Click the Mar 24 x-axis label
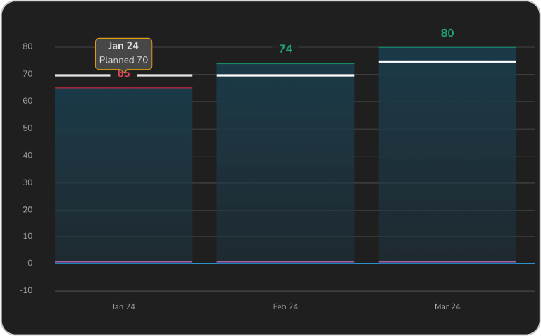 447,307
